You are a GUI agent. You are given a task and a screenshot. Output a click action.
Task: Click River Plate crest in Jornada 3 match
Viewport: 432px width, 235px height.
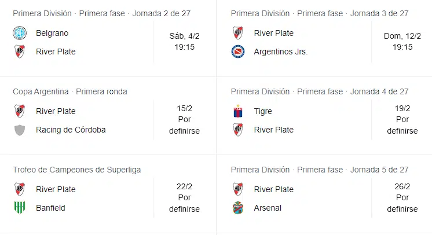click(x=238, y=33)
